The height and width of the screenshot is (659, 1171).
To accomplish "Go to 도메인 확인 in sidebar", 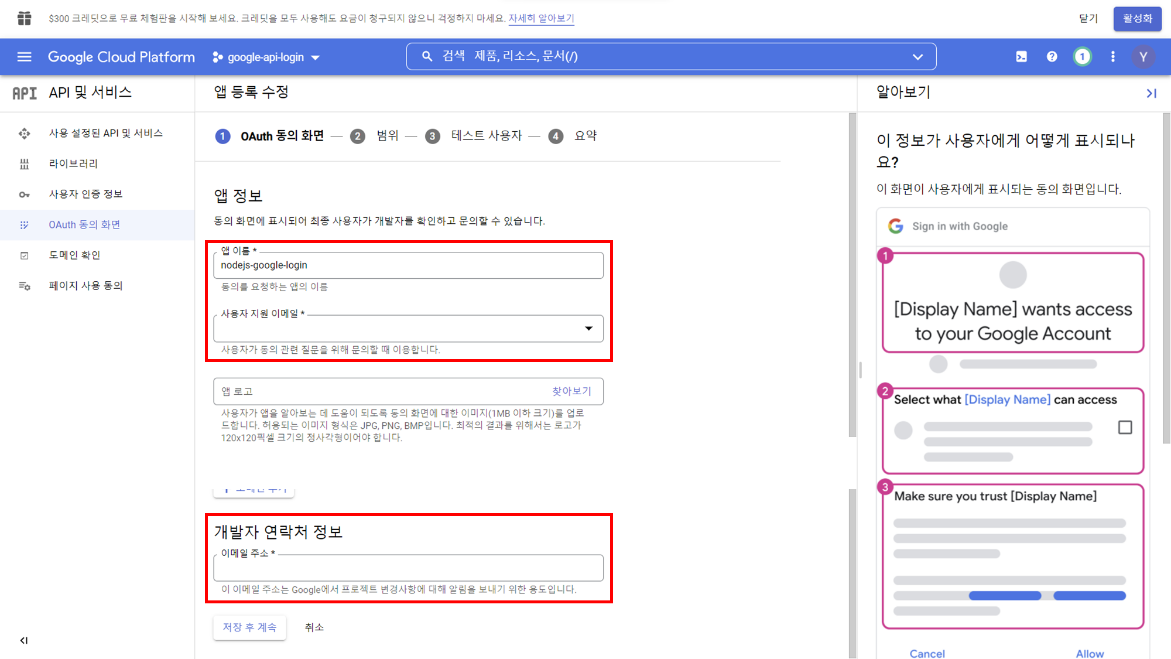I will click(74, 255).
